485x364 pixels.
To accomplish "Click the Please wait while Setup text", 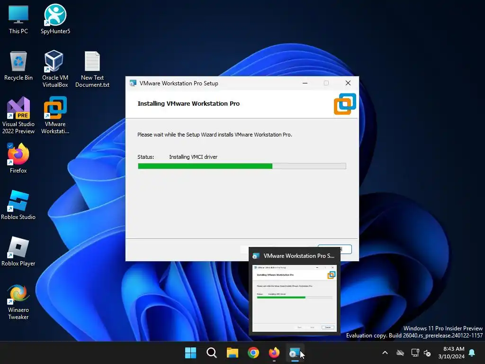I will pos(215,135).
